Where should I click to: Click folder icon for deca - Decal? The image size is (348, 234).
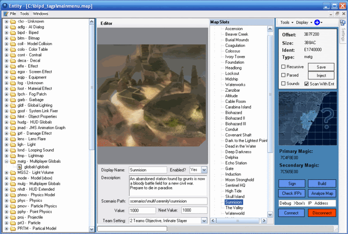click(x=13, y=60)
